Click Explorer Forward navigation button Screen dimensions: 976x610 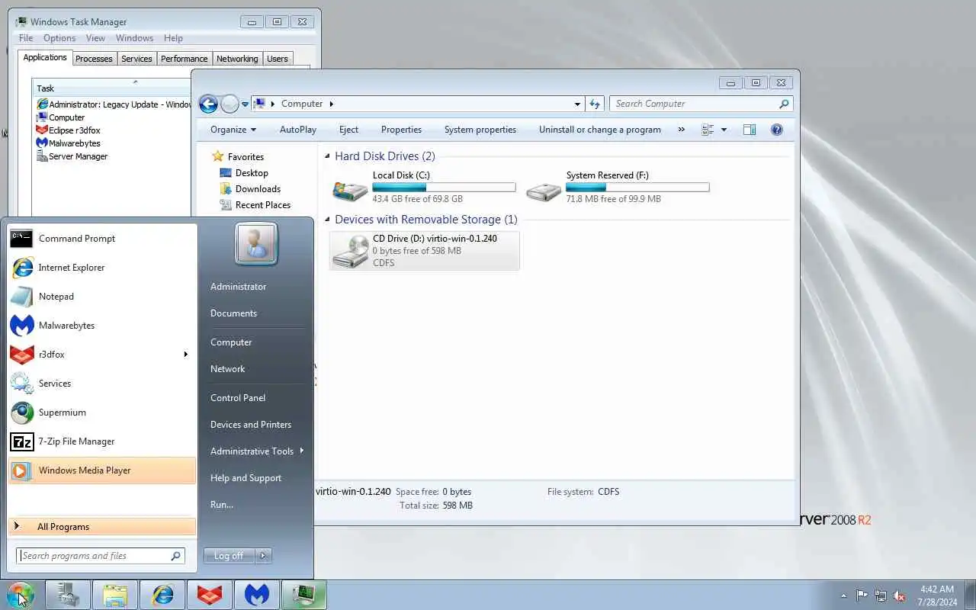[230, 104]
